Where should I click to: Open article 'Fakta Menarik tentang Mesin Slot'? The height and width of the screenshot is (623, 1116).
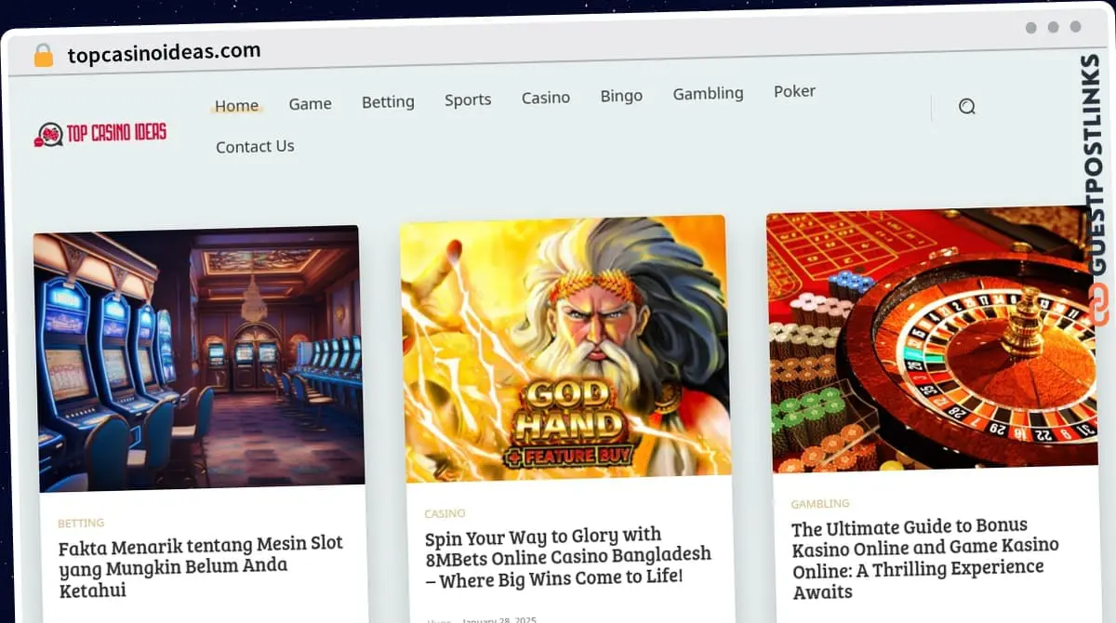point(201,566)
